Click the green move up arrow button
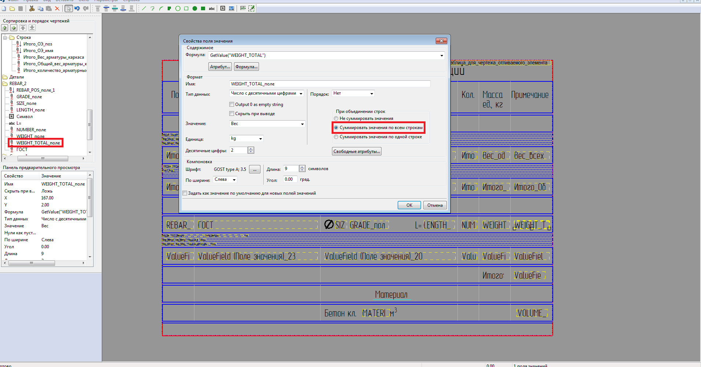The width and height of the screenshot is (701, 367). 5,28
